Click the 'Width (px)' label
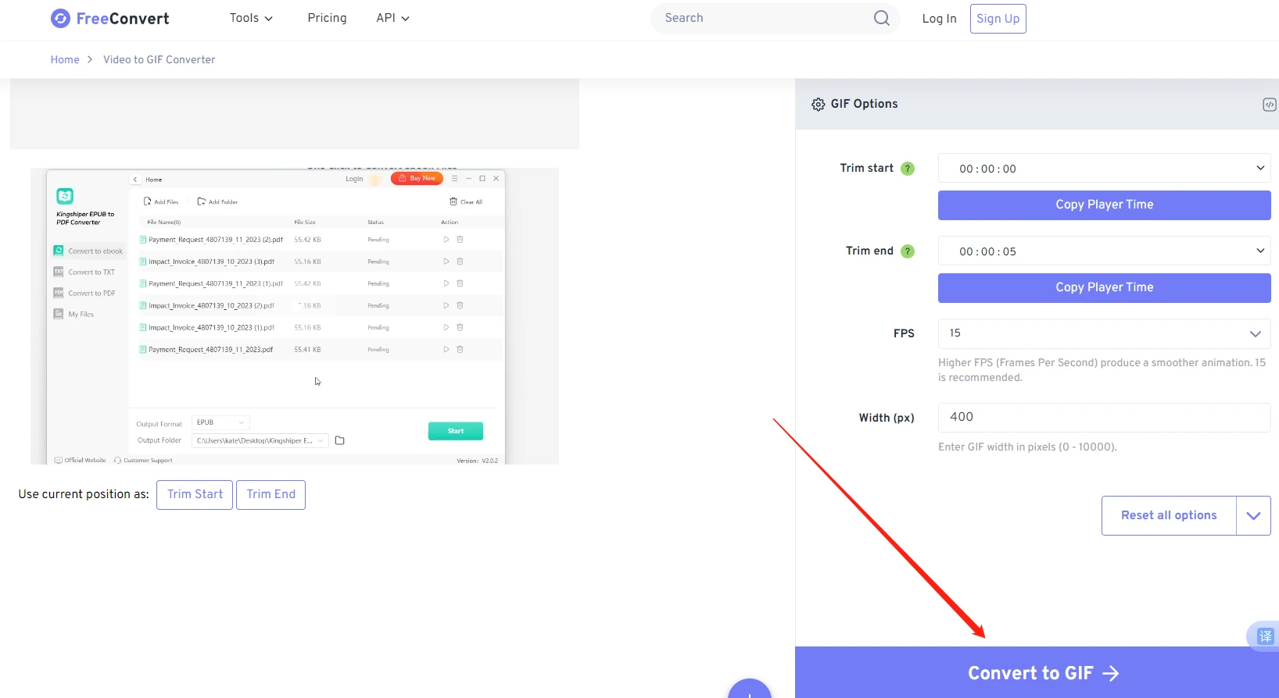 pyautogui.click(x=887, y=418)
